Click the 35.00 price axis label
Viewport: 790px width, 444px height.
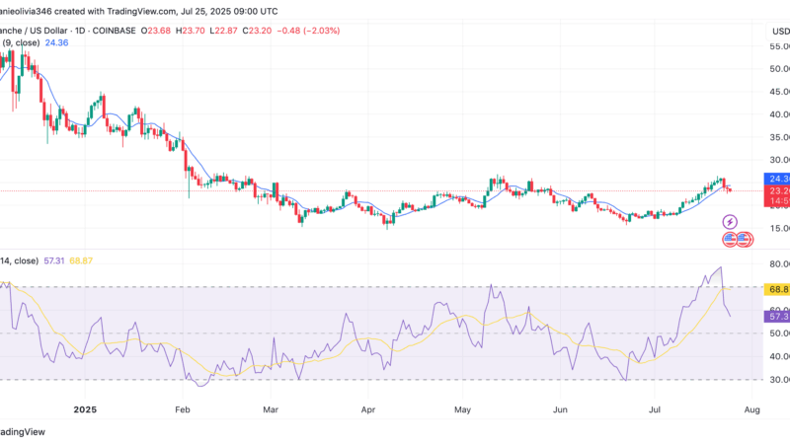[779, 137]
